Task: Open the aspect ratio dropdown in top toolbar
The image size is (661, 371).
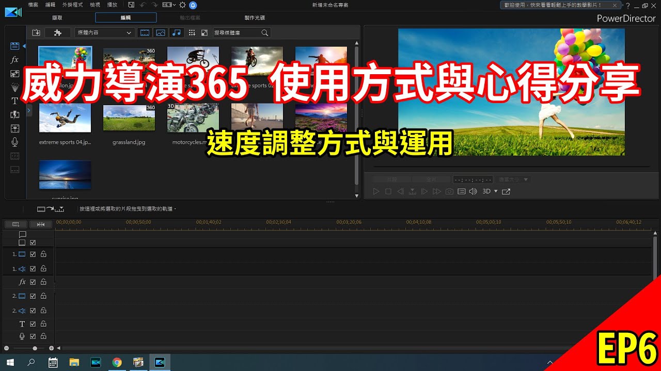Action: (169, 5)
